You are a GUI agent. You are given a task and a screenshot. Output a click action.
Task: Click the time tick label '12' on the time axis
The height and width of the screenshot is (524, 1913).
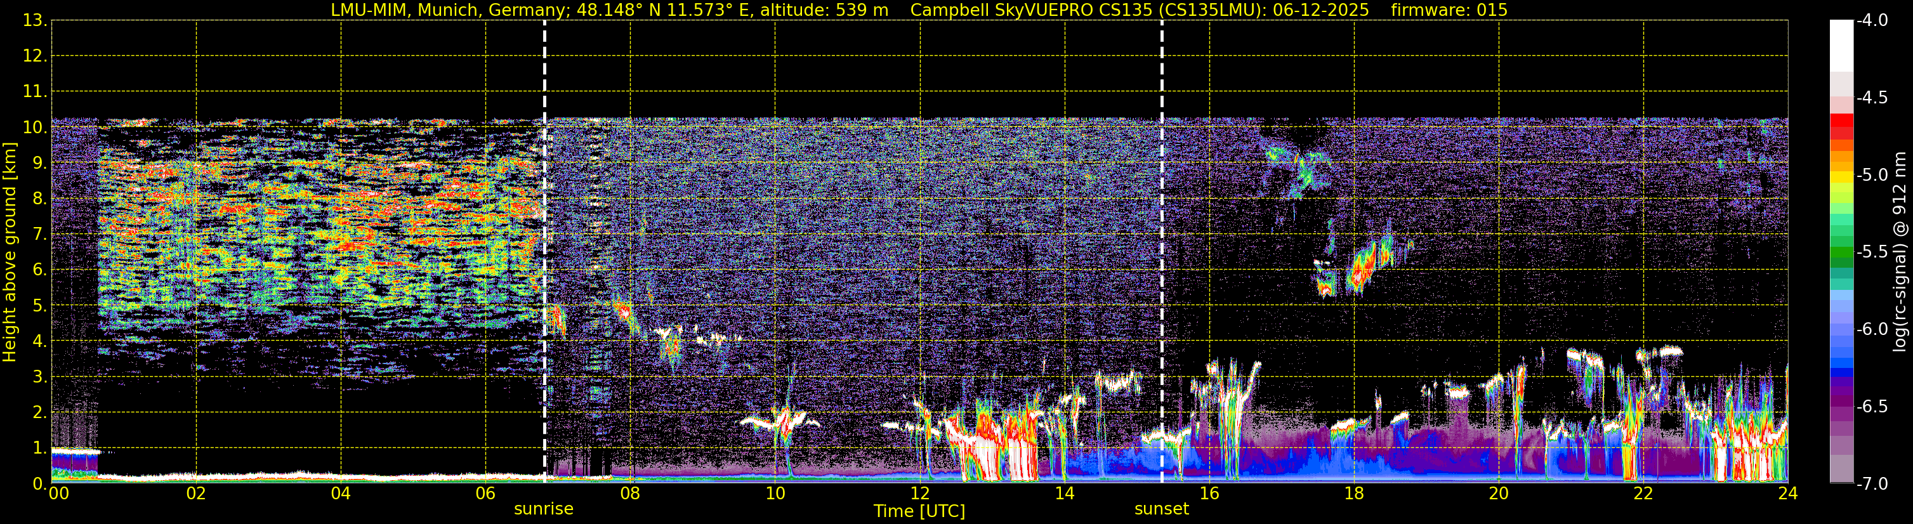[x=919, y=494]
